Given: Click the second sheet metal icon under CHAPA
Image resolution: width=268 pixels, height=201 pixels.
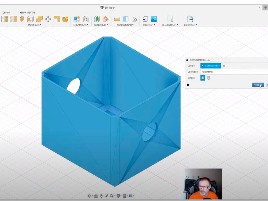Looking at the screenshot, I should (x=13, y=19).
